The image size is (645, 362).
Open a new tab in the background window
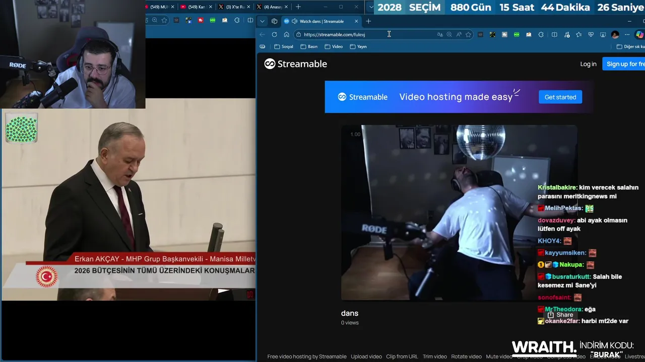click(x=298, y=7)
